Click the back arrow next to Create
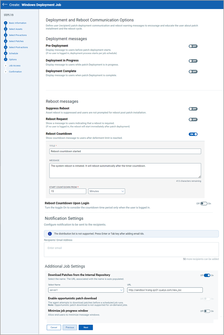Viewport: 224px width, 335px height. point(5,5)
